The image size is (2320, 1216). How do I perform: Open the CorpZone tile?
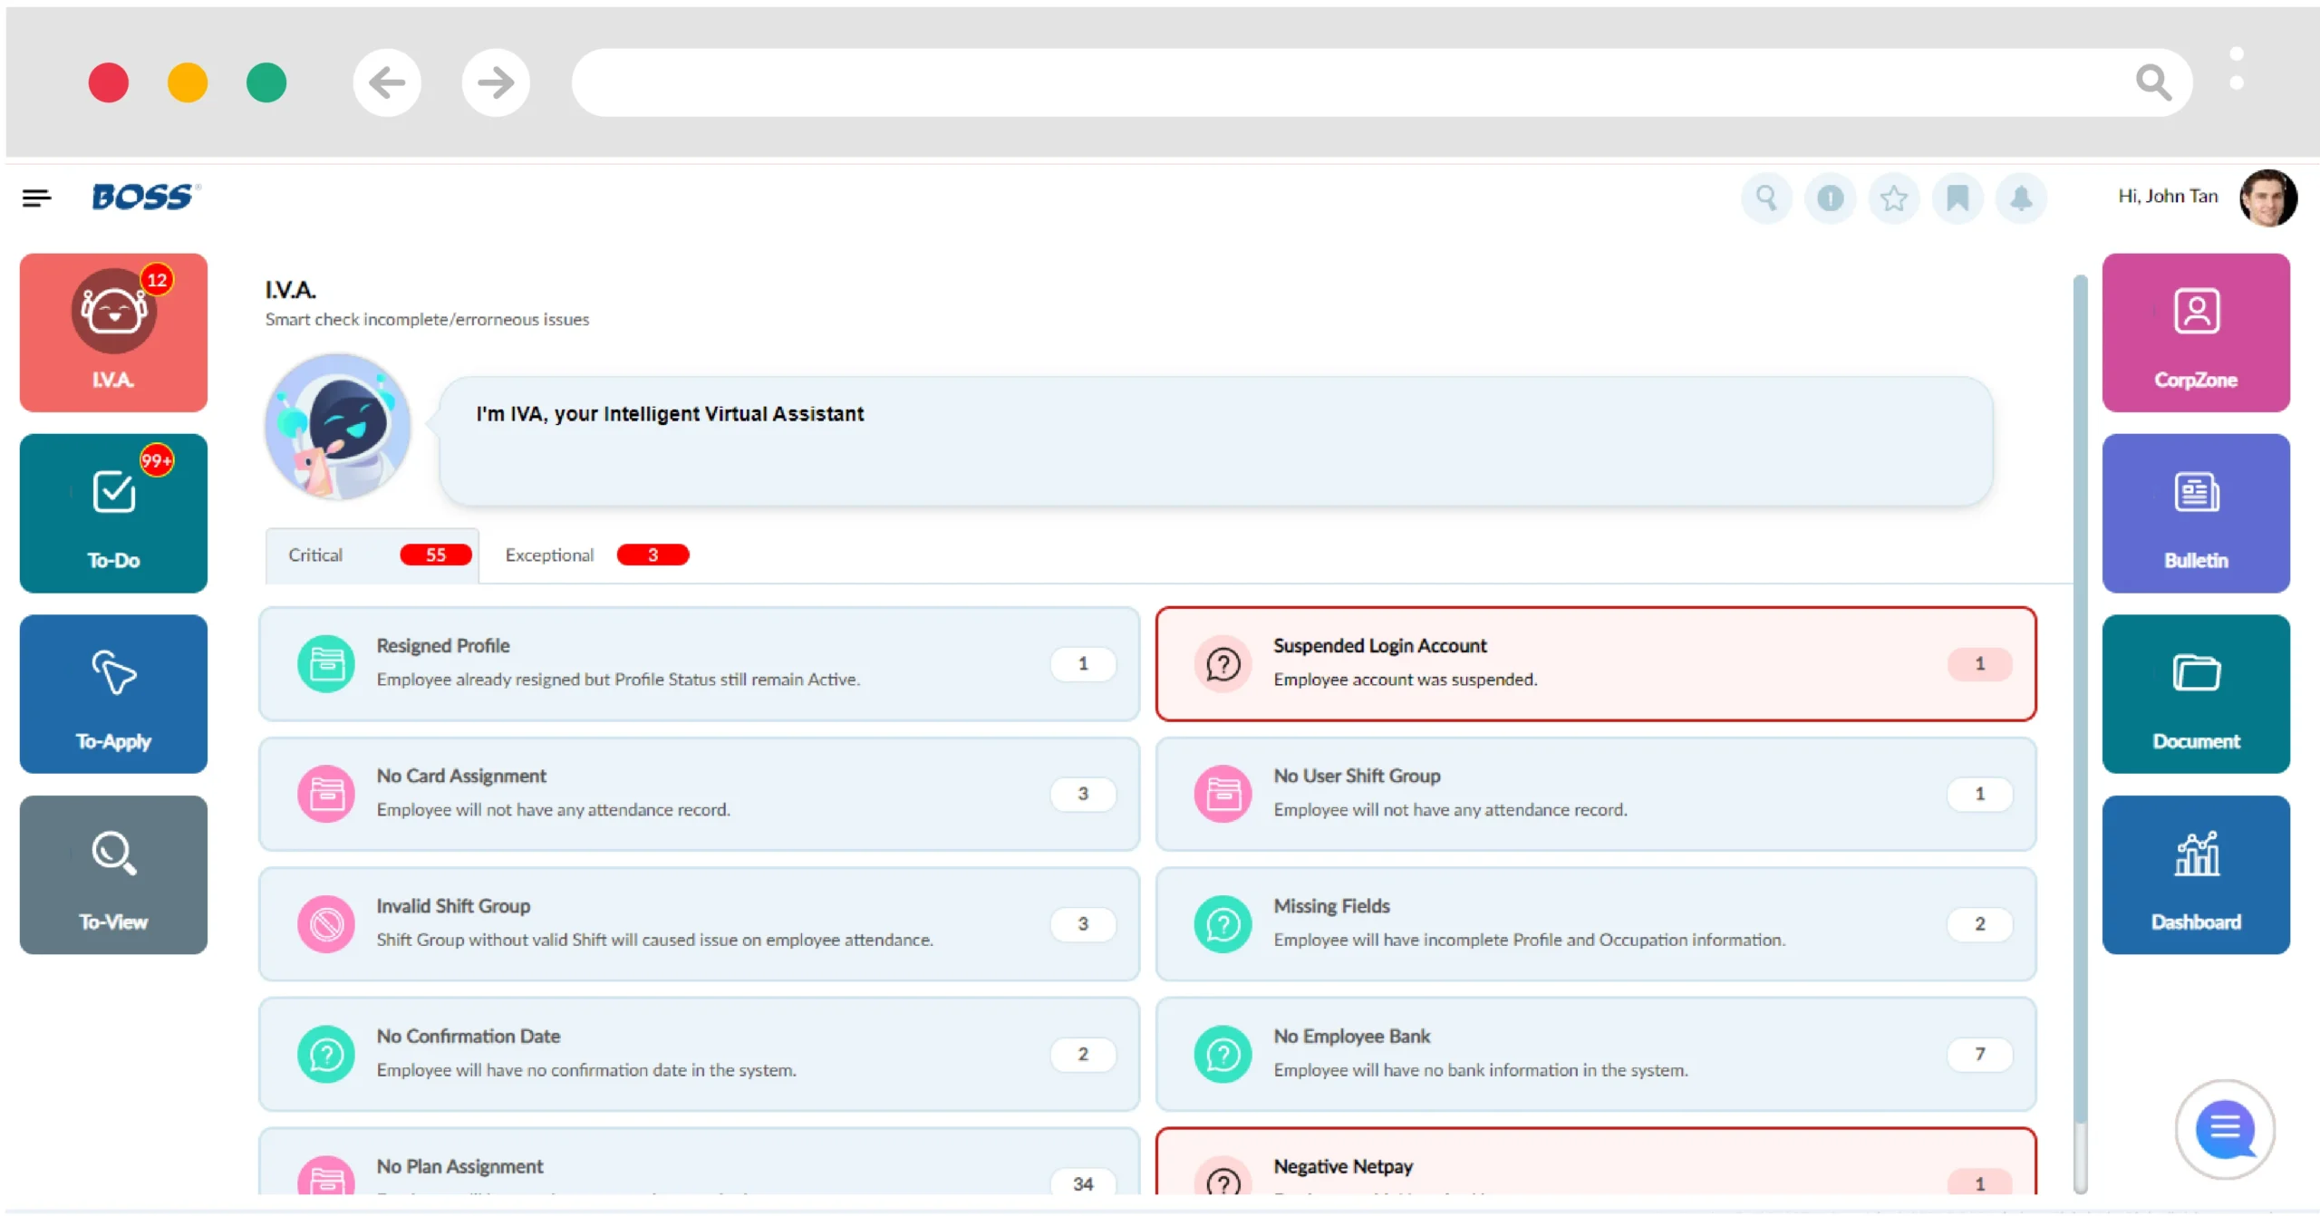coord(2196,333)
